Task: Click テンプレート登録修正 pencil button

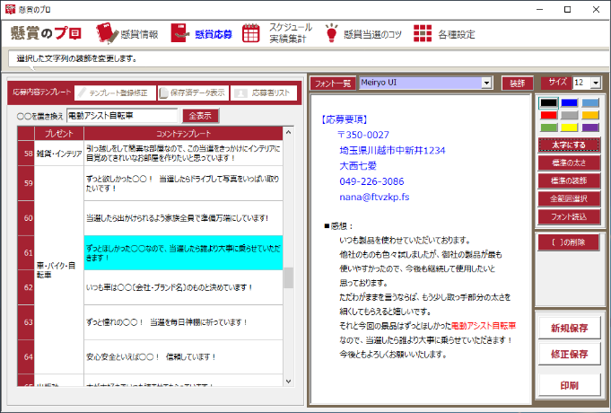Action: [x=116, y=92]
